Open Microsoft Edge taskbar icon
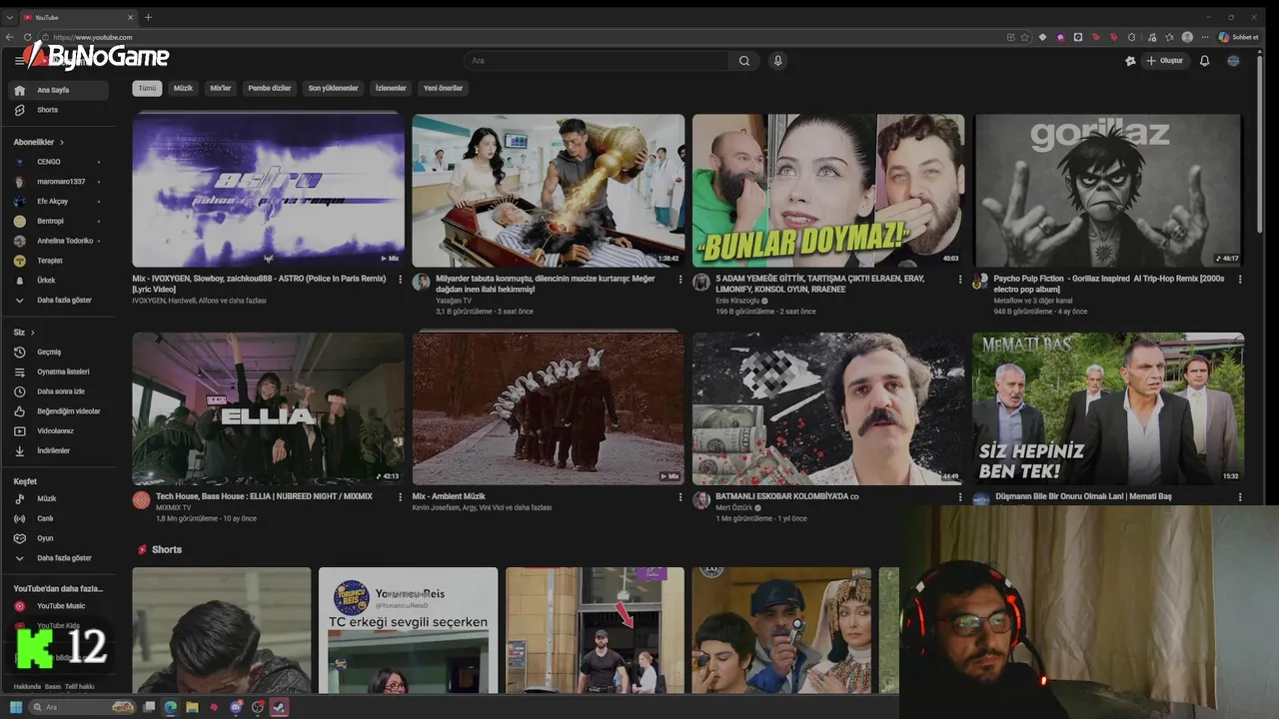The image size is (1279, 719). pyautogui.click(x=170, y=707)
